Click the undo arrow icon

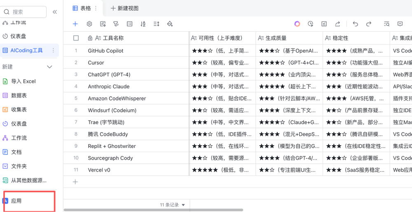356,24
